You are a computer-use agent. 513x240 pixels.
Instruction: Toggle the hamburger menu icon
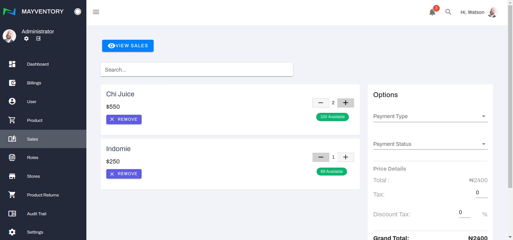coord(96,12)
